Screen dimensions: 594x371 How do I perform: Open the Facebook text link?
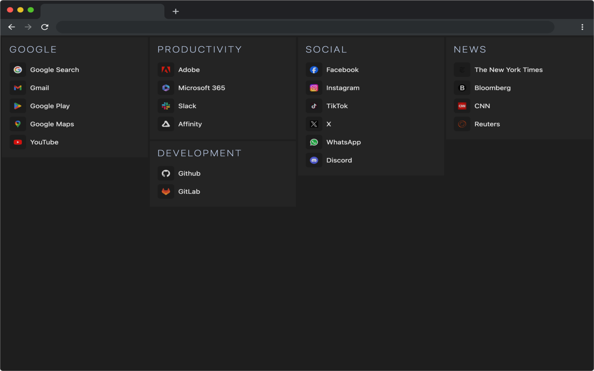[x=342, y=70]
